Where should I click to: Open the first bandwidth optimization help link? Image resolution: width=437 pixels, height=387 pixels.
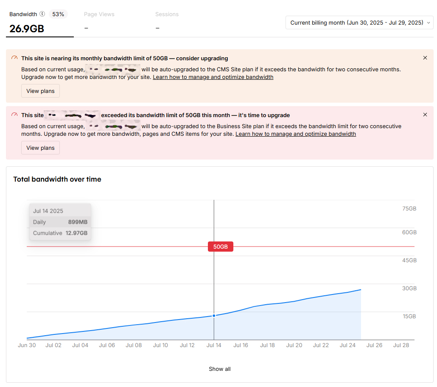coord(213,77)
